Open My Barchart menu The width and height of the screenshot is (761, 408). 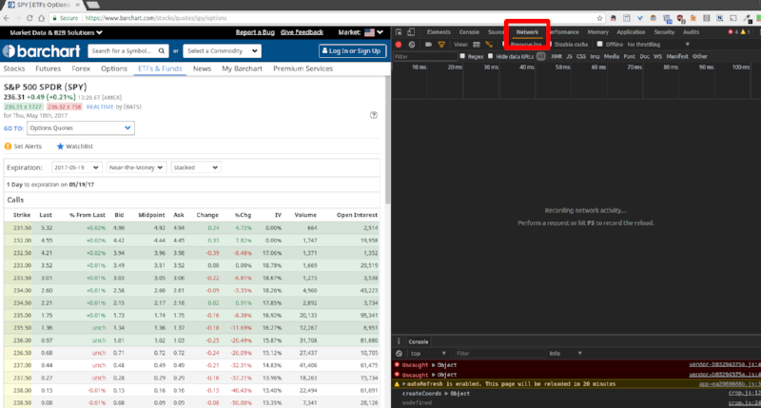[x=242, y=68]
